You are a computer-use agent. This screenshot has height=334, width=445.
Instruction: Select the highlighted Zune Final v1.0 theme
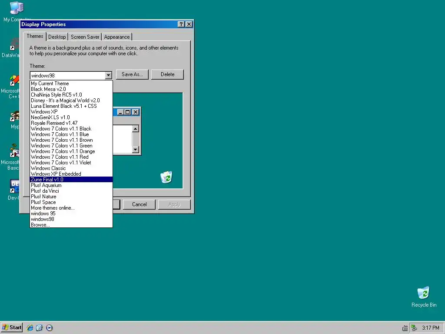coord(71,180)
